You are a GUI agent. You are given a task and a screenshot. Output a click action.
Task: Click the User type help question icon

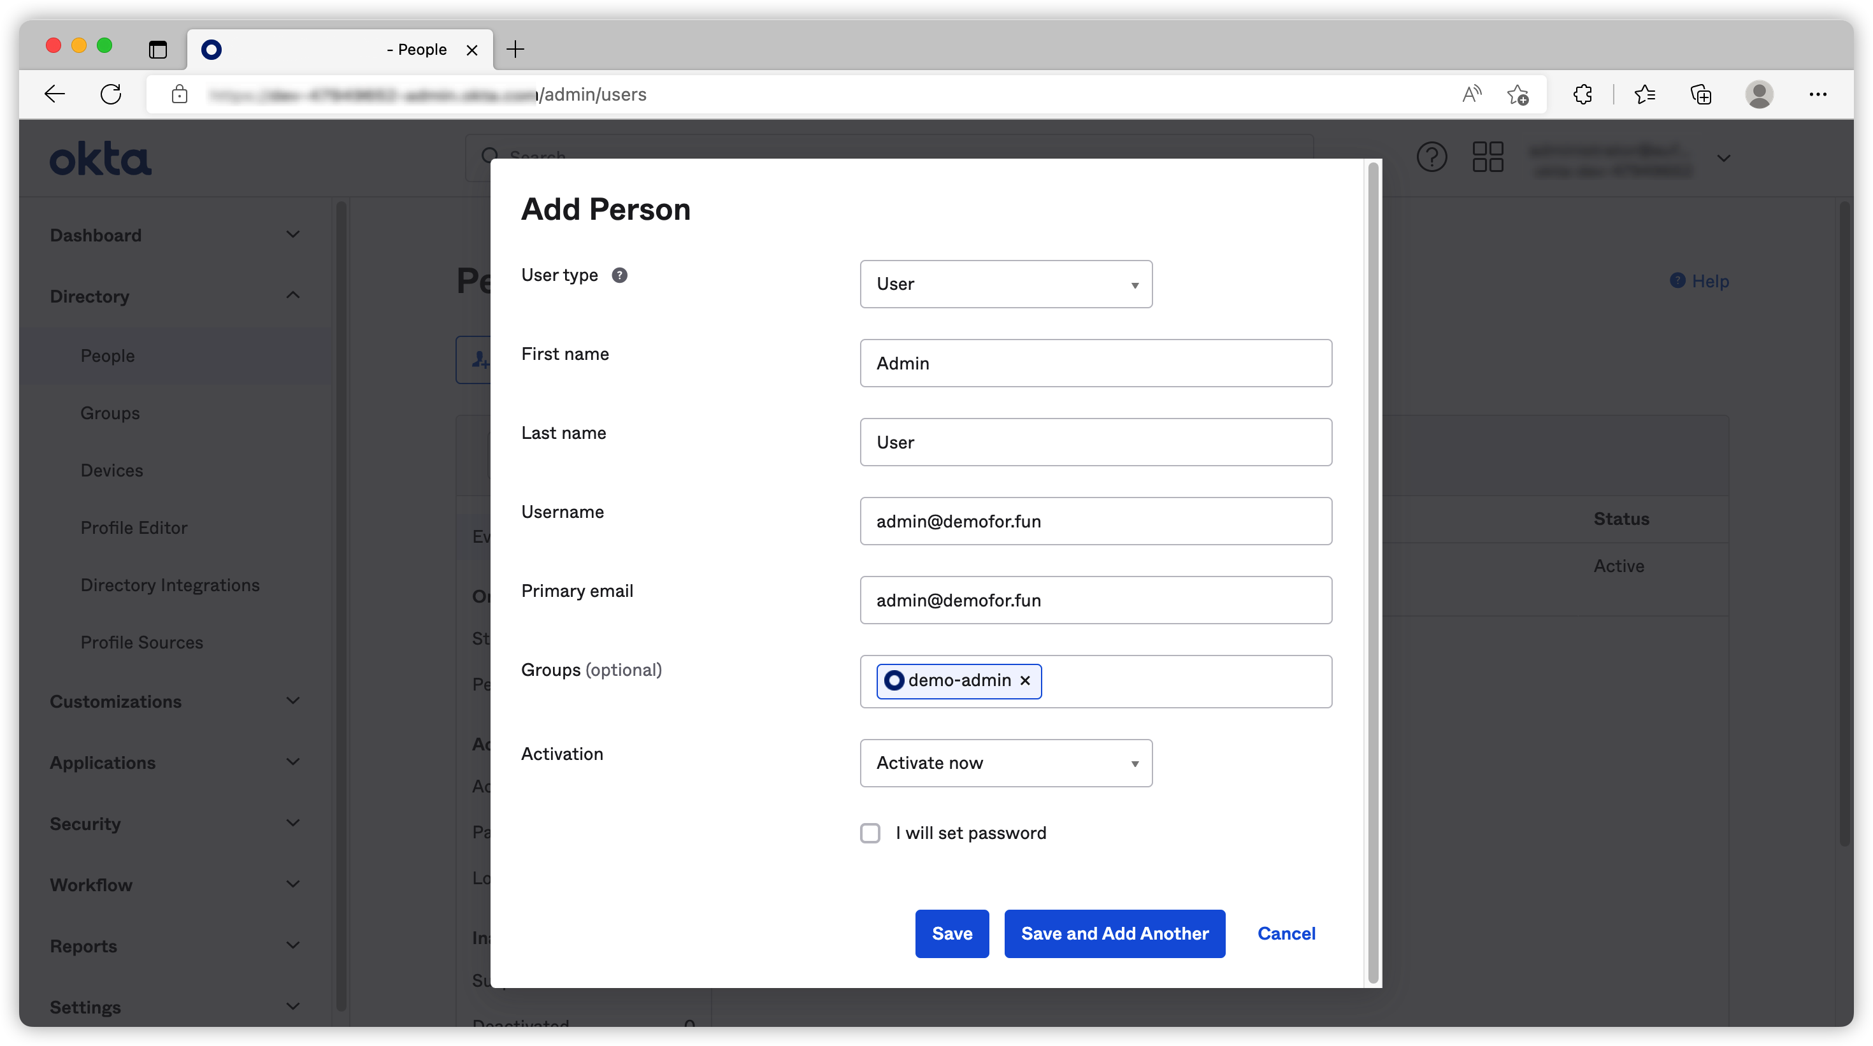(x=619, y=275)
